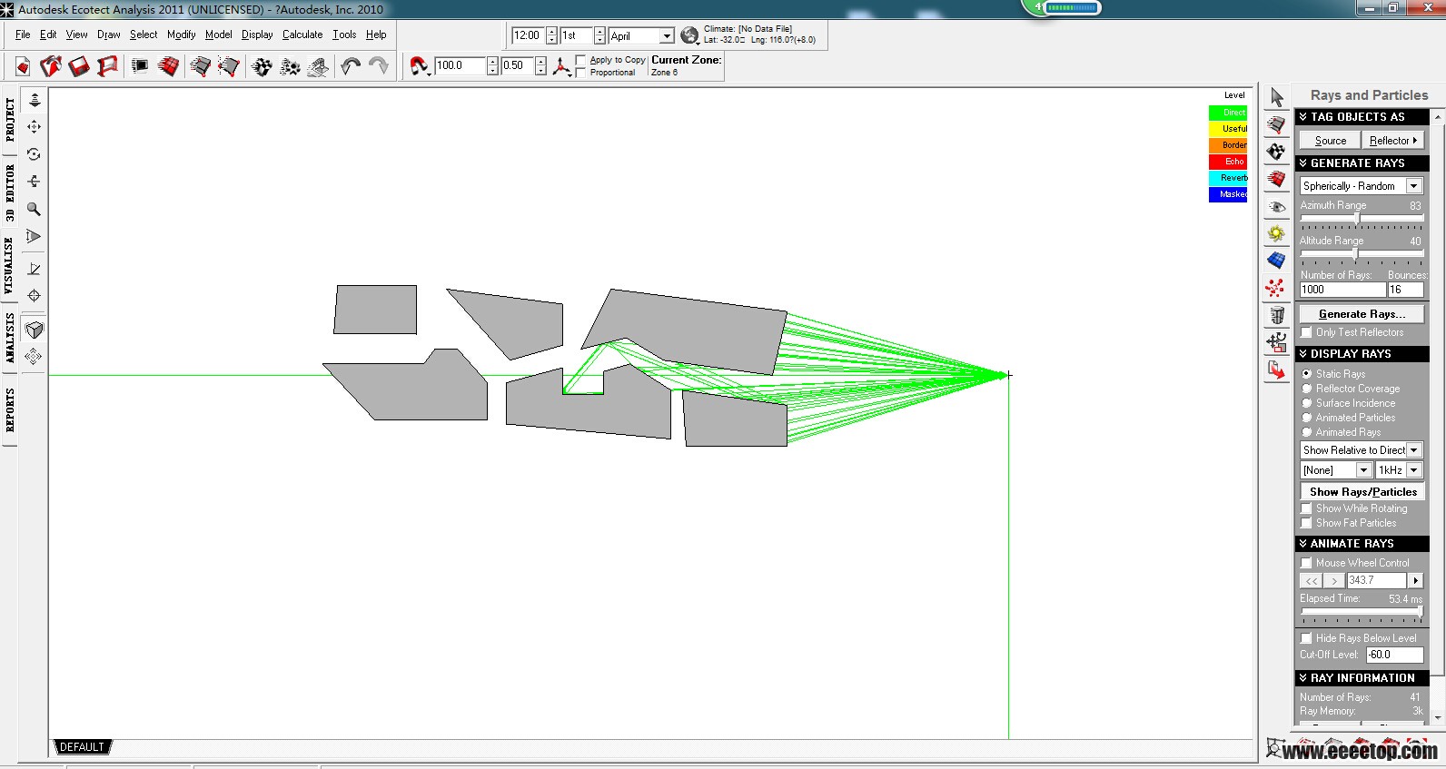Screen dimensions: 1446x769
Task: Click the Undo arrow icon
Action: point(351,65)
